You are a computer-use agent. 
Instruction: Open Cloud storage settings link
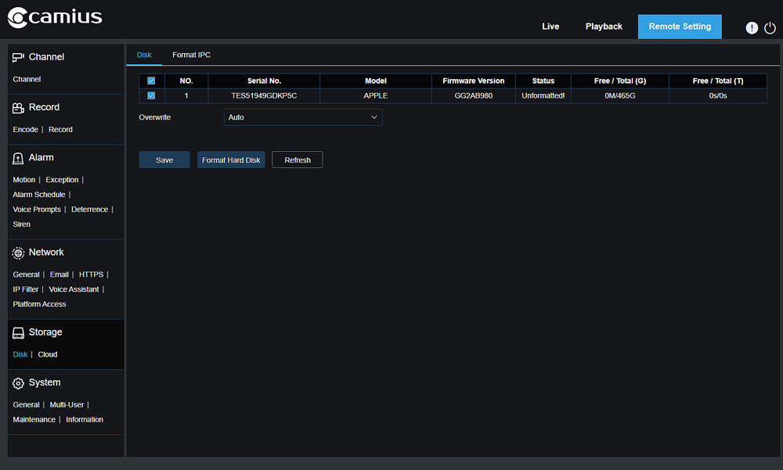(48, 355)
